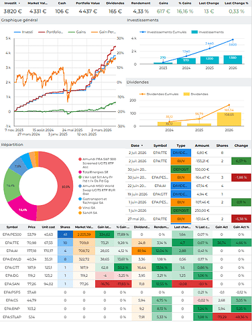Click the -6,38 % red change cell
The width and height of the screenshot is (252, 335).
click(x=241, y=219)
